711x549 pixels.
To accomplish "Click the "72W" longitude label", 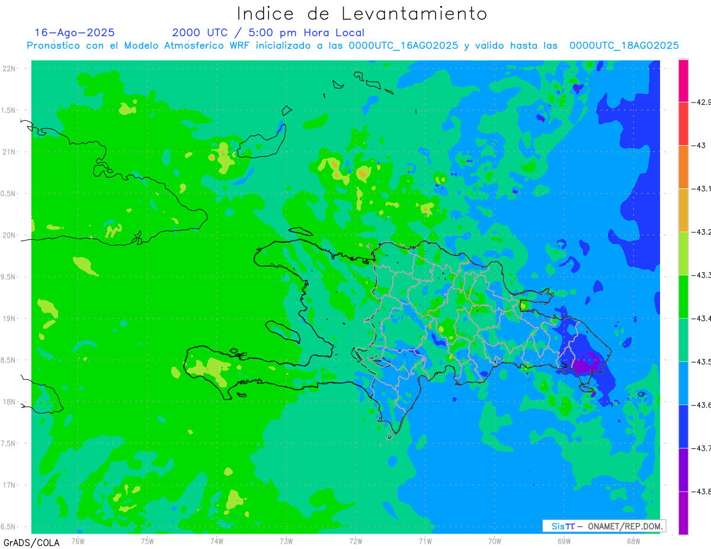I will tap(355, 541).
